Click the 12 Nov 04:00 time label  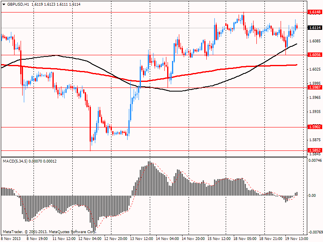(90, 239)
